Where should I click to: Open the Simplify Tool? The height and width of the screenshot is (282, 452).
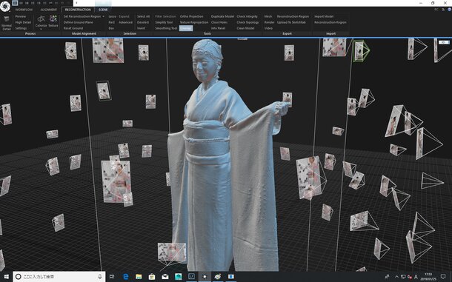pos(164,22)
